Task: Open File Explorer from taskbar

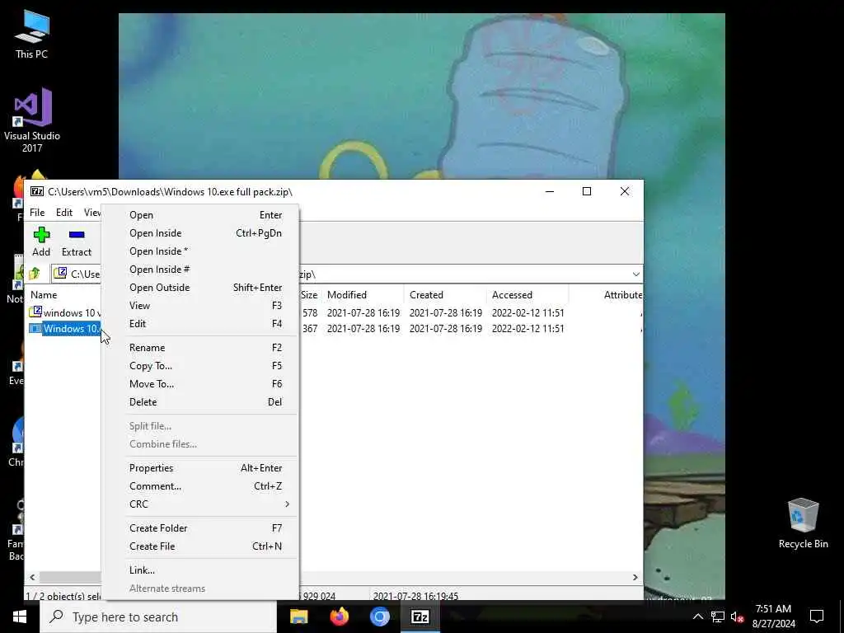Action: pyautogui.click(x=298, y=617)
